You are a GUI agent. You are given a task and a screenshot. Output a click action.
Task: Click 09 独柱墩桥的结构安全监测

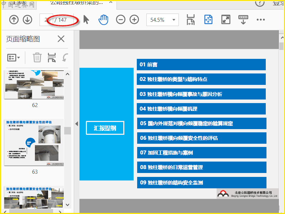point(202,183)
